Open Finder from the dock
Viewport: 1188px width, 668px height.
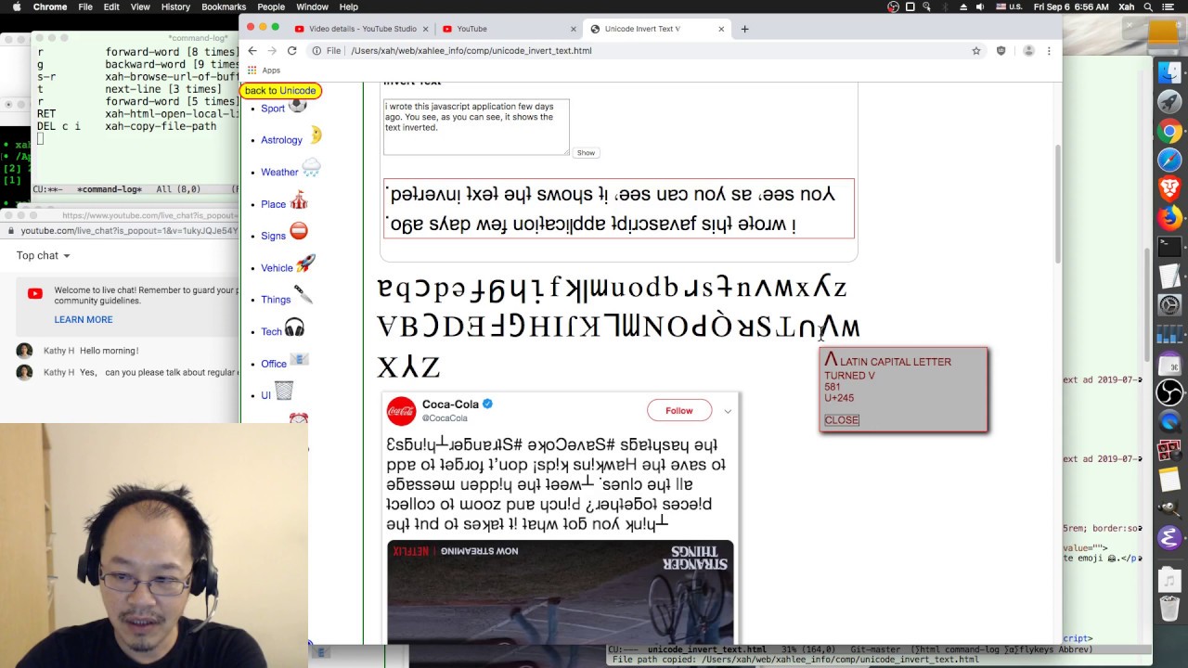[1169, 72]
